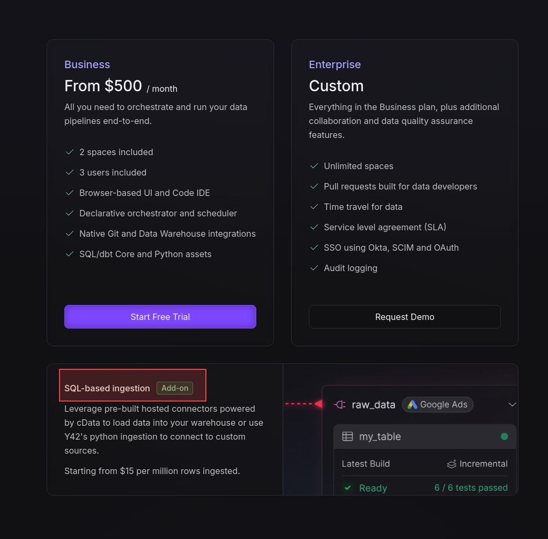
Task: Click the my_table table grid icon
Action: click(347, 436)
